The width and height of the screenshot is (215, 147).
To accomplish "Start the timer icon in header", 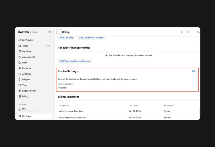I will pos(188,32).
